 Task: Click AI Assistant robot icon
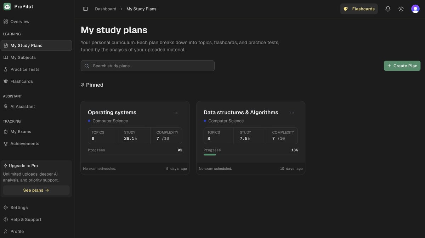6,107
